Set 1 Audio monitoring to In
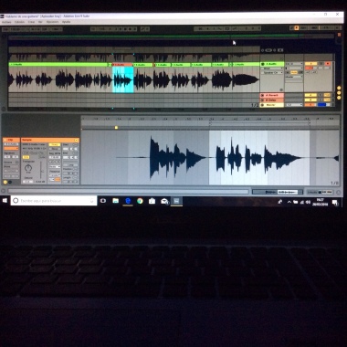The image size is (347, 347). click(x=288, y=72)
